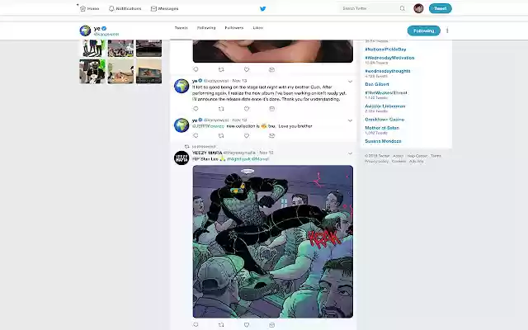Like the photo tweet at top
The width and height of the screenshot is (528, 330).
tap(247, 69)
